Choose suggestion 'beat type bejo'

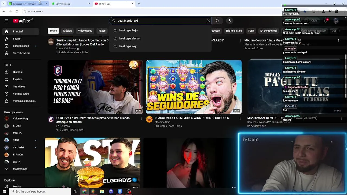coord(160,31)
